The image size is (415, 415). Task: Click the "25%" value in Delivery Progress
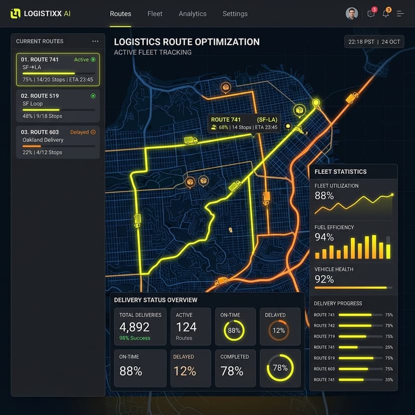pos(389,347)
